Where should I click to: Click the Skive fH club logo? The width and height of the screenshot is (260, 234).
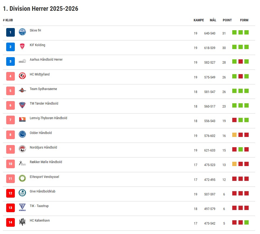22,32
